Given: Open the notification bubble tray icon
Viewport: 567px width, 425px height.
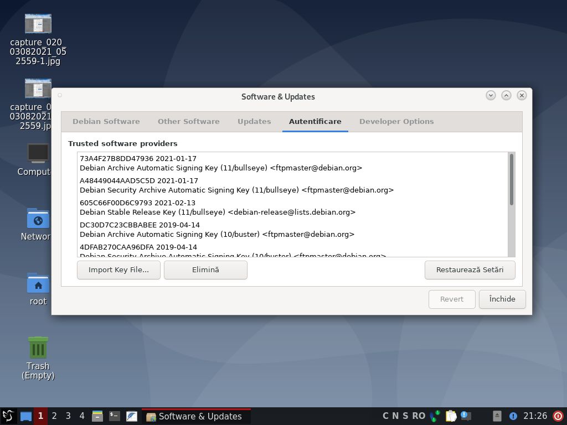Looking at the screenshot, I should tap(466, 416).
